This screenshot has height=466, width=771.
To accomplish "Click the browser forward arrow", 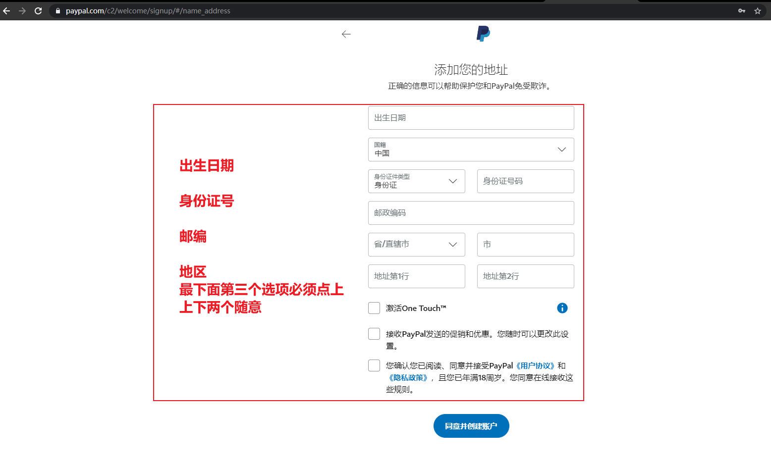I will (x=22, y=11).
